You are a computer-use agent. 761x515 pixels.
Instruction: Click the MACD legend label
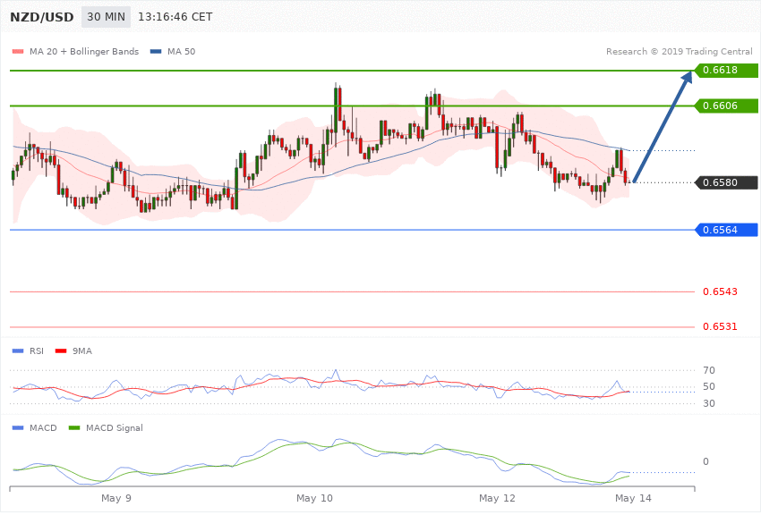pyautogui.click(x=43, y=427)
